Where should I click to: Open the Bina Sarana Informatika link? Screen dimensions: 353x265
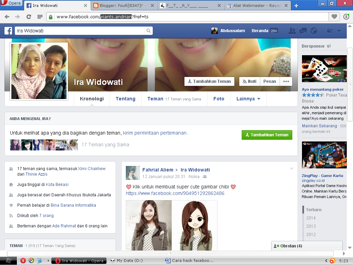(x=73, y=205)
